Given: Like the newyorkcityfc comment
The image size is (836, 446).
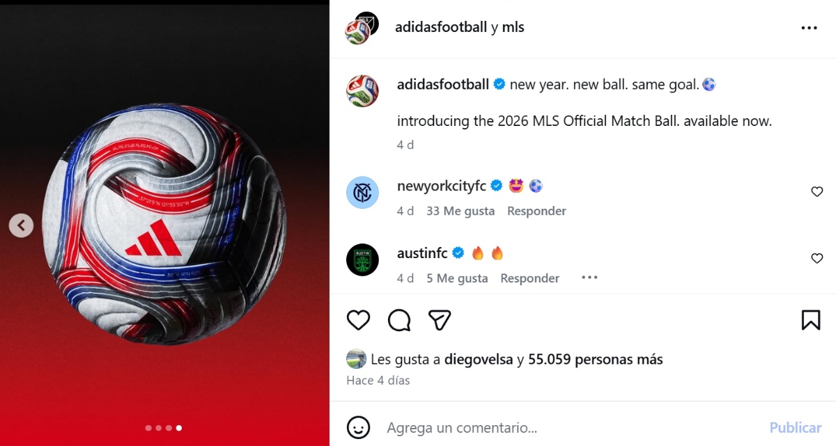Looking at the screenshot, I should pos(817,192).
